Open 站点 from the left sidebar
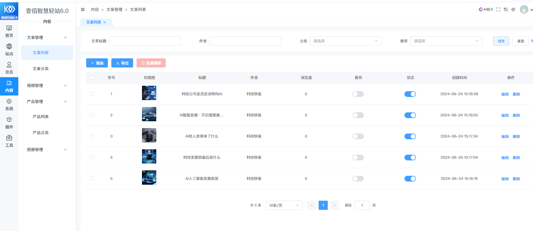 [9, 49]
